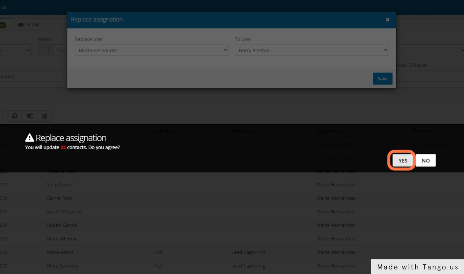Click Save in the Replace assignation dialog
The height and width of the screenshot is (274, 464).
382,78
